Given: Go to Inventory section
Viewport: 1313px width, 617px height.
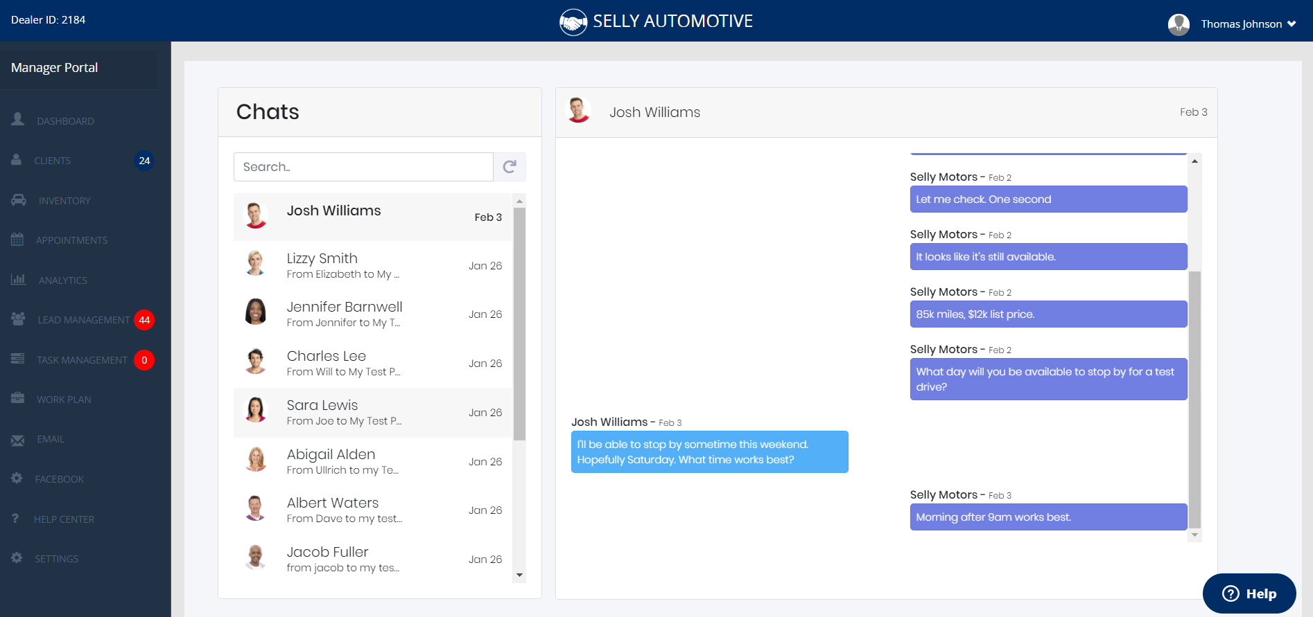Looking at the screenshot, I should pos(64,201).
